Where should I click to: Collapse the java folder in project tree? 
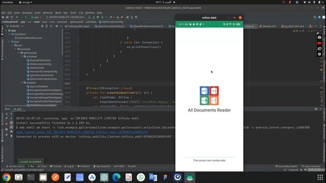10,42
